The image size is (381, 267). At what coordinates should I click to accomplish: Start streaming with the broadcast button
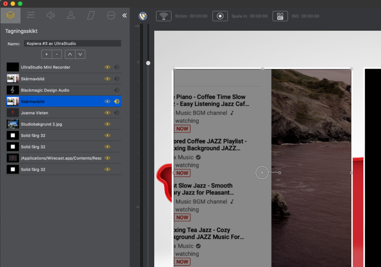pyautogui.click(x=163, y=16)
